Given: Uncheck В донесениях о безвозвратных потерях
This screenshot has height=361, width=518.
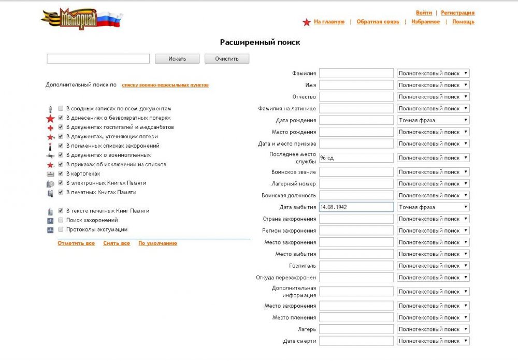Looking at the screenshot, I should coord(61,118).
